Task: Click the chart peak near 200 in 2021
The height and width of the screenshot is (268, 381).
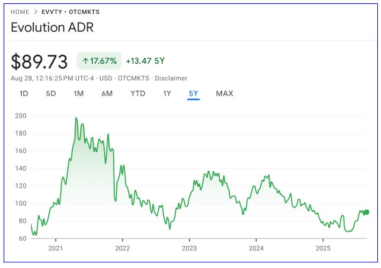Action: point(76,118)
